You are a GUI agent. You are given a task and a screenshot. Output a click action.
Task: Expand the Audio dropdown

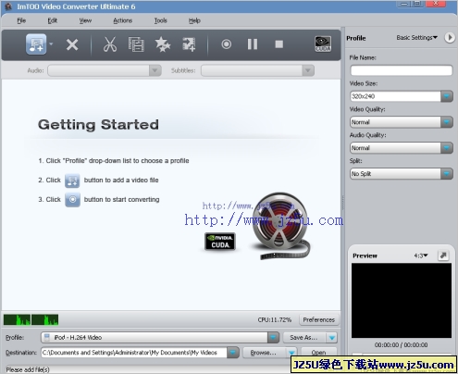pos(155,70)
